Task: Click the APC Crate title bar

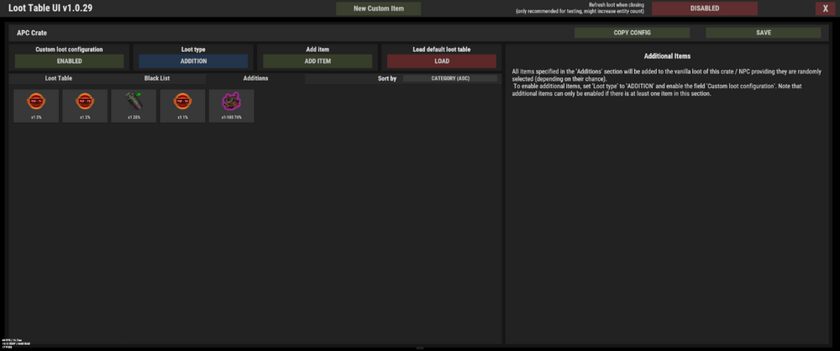Action: point(252,33)
